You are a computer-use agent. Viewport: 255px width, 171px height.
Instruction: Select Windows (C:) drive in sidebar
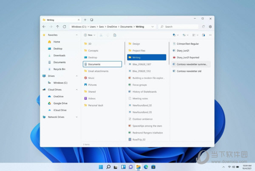(x=61, y=83)
